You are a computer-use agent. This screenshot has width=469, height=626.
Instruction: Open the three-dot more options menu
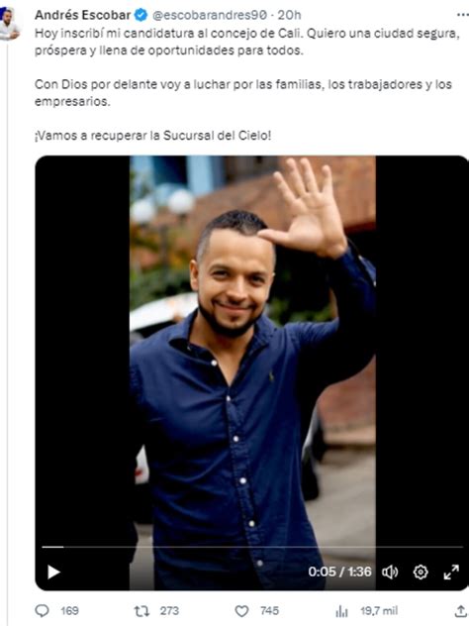coord(463,15)
